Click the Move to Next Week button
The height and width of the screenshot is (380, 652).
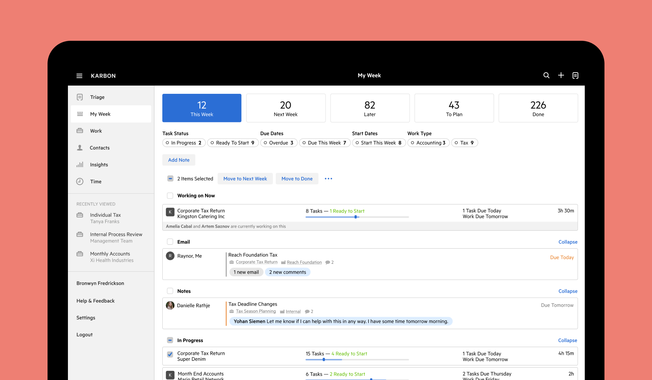pos(245,178)
